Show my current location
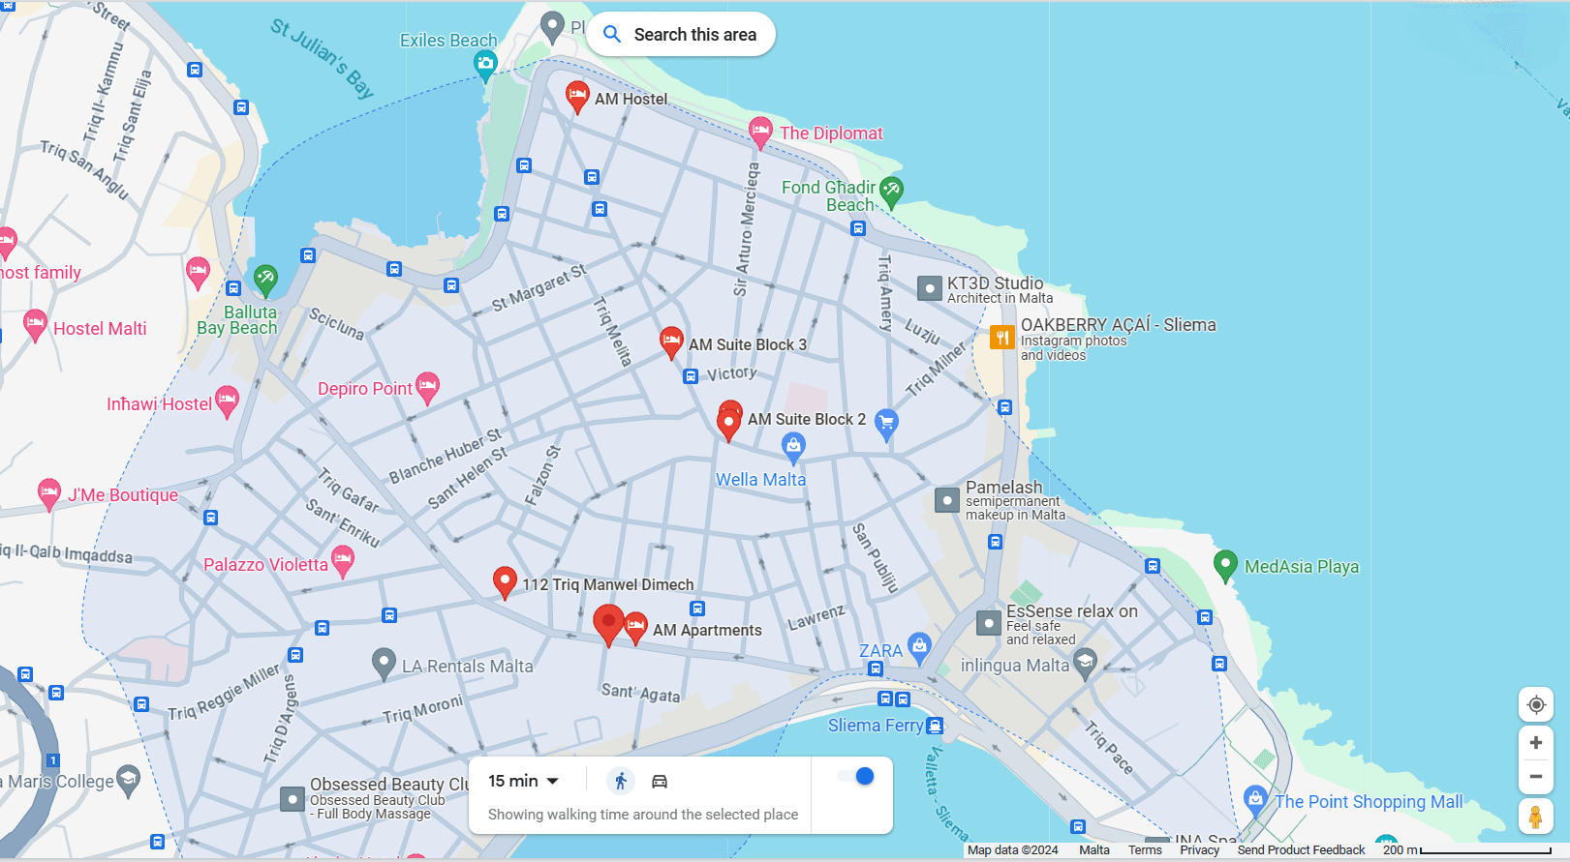 (1536, 704)
